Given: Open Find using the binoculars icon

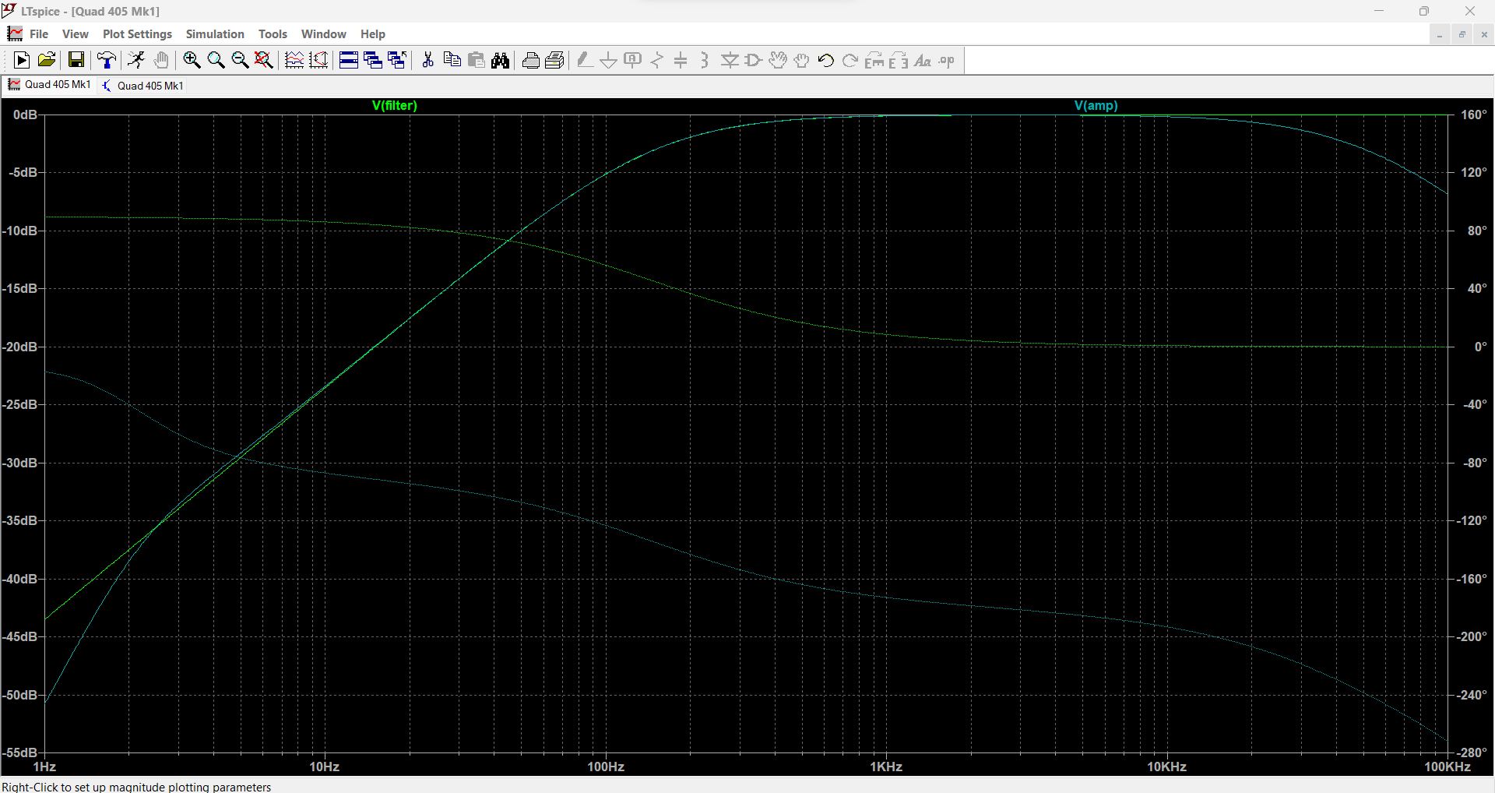Looking at the screenshot, I should pyautogui.click(x=501, y=60).
